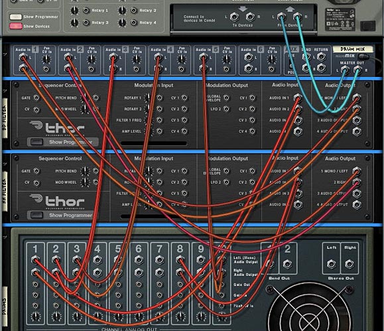Adjust HH Filter Thor Mod Wheel trim knob
Image resolution: width=384 pixels, height=331 pixels.
coord(85,182)
